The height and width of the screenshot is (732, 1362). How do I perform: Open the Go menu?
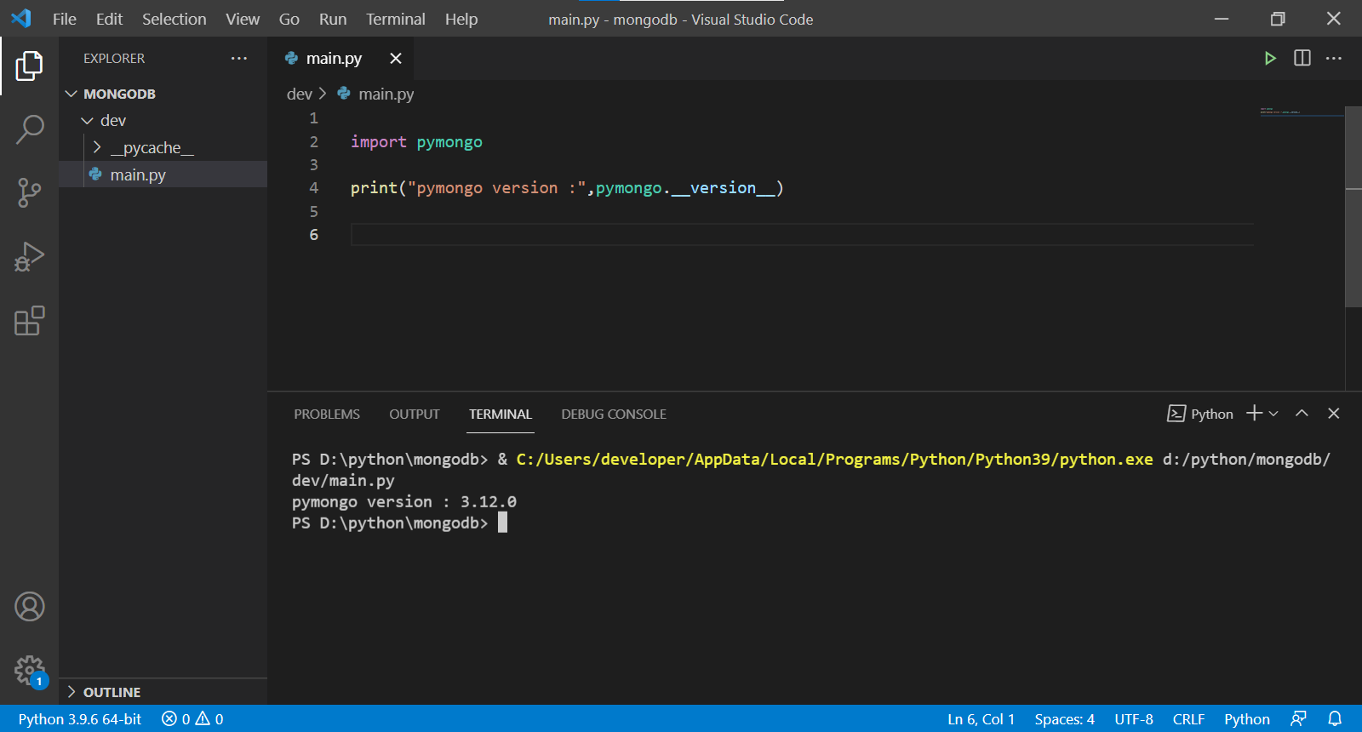[x=289, y=19]
